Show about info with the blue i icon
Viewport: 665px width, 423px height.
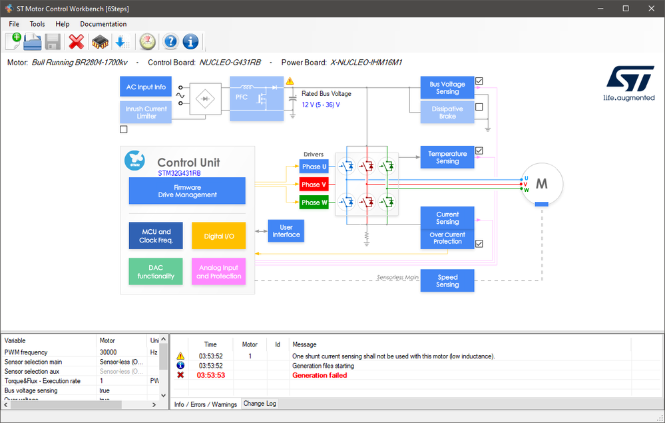[190, 41]
